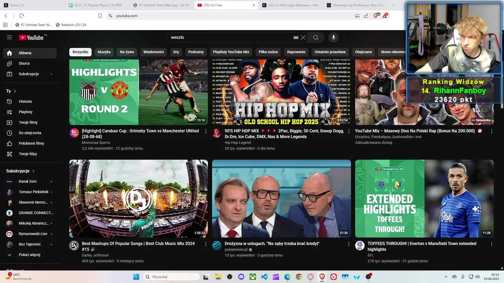Switch to the Home / X browser tab

tap(32, 6)
